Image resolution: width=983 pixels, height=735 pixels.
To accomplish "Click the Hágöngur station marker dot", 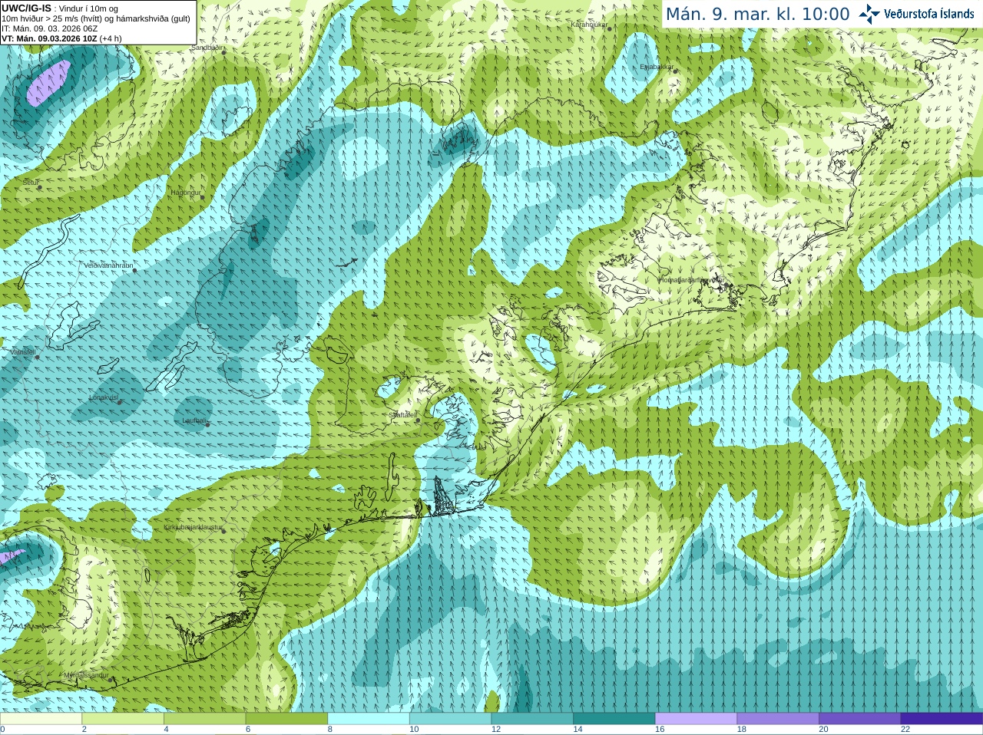I will [203, 197].
